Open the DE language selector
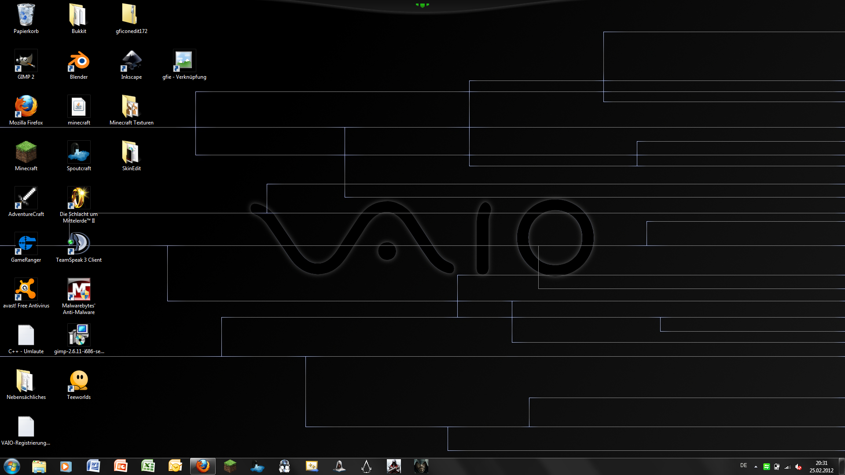This screenshot has height=475, width=845. (743, 465)
